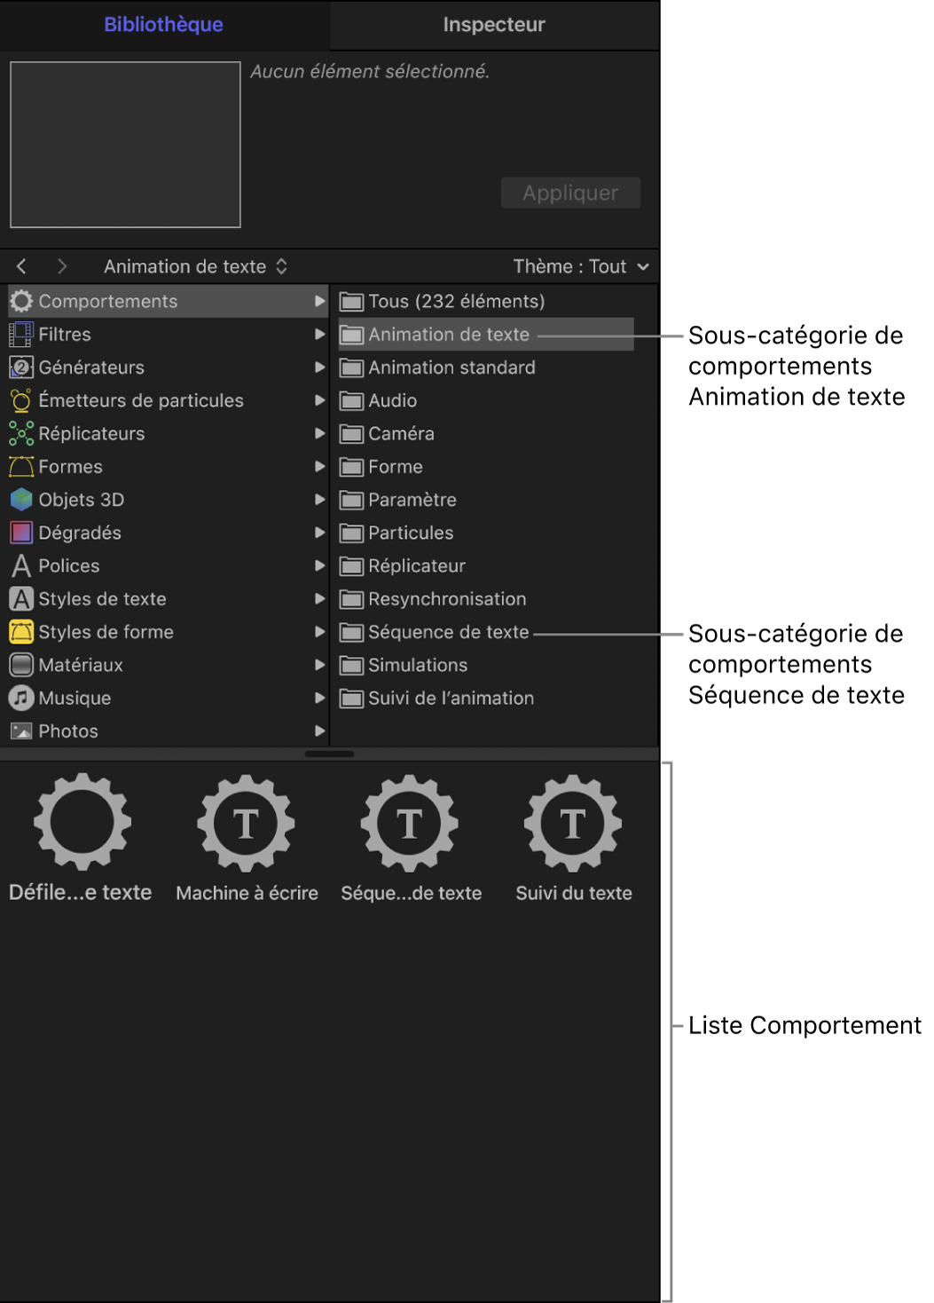Open the Animation standard folder
This screenshot has width=934, height=1303.
point(486,367)
